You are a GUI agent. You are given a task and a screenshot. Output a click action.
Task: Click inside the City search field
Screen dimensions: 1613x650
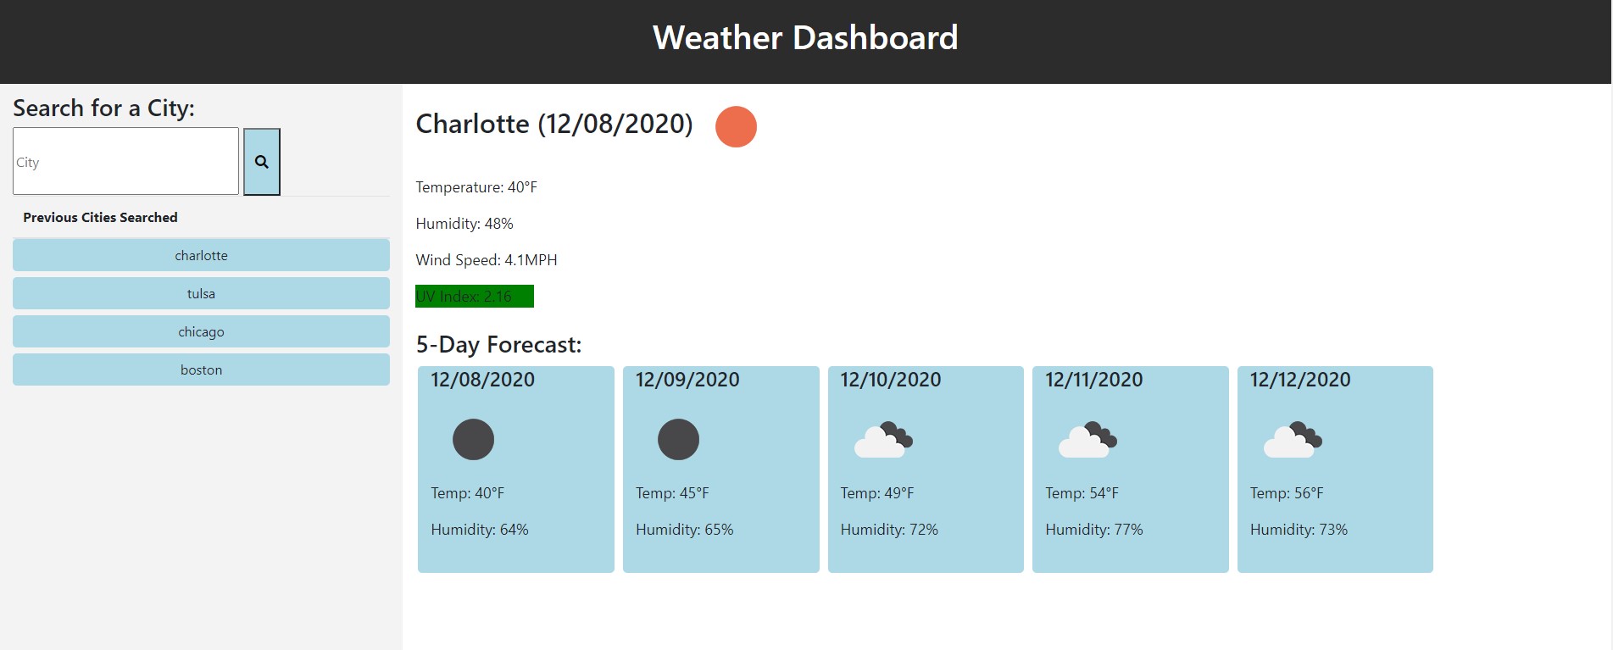pos(125,161)
